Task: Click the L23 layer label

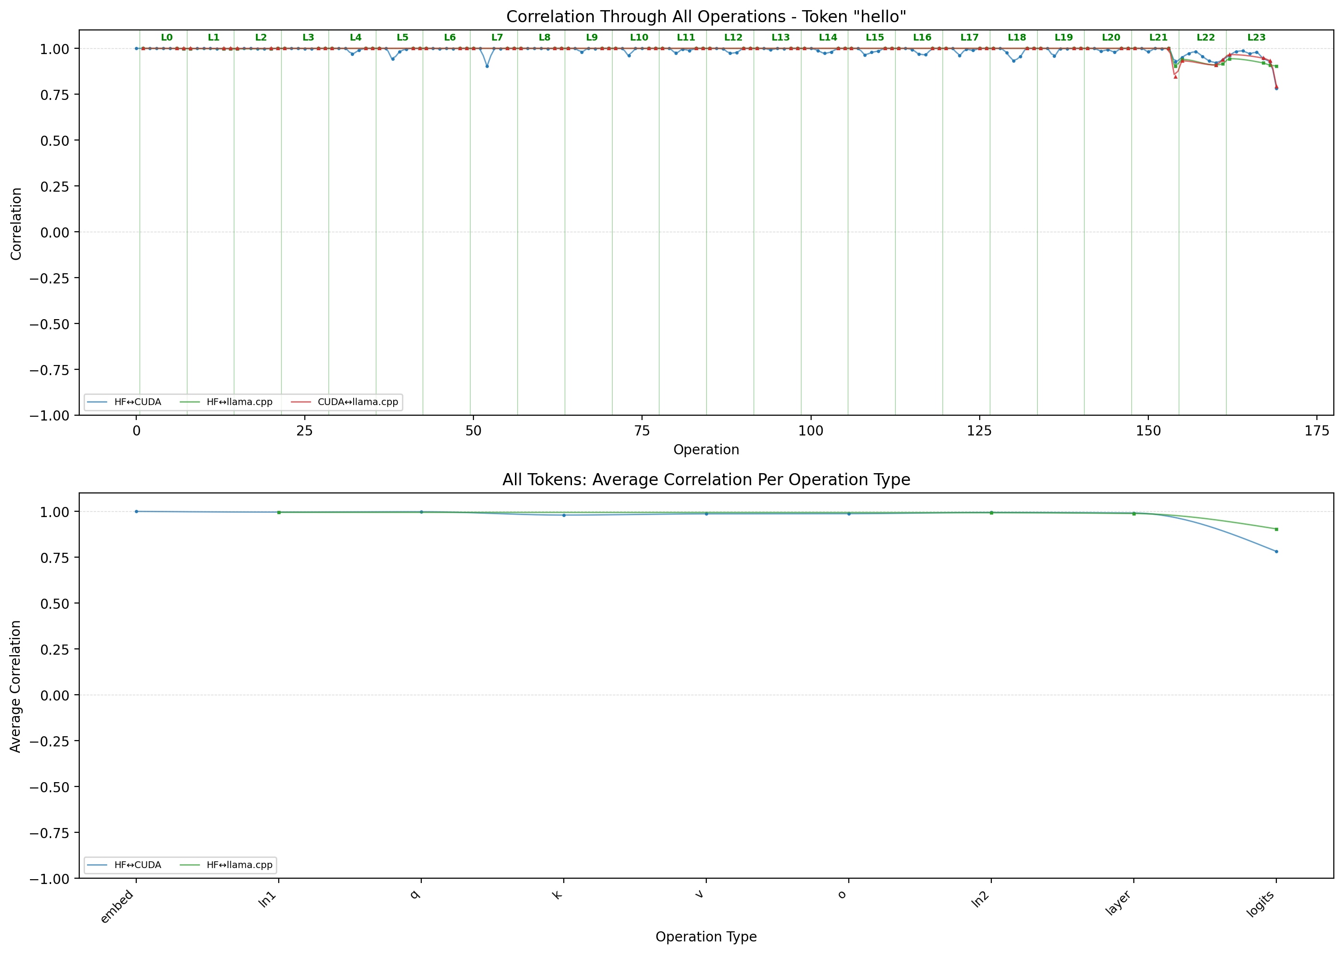Action: pyautogui.click(x=1257, y=38)
